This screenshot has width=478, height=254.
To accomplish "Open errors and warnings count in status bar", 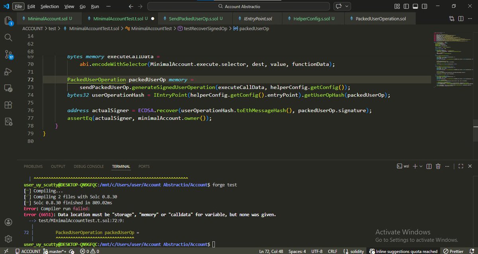I will pos(89,251).
